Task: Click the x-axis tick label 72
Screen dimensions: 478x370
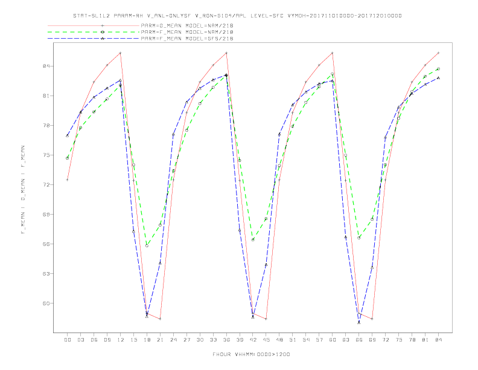Action: click(385, 340)
